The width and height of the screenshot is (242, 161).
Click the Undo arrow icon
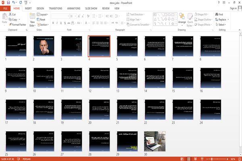coord(14,2)
